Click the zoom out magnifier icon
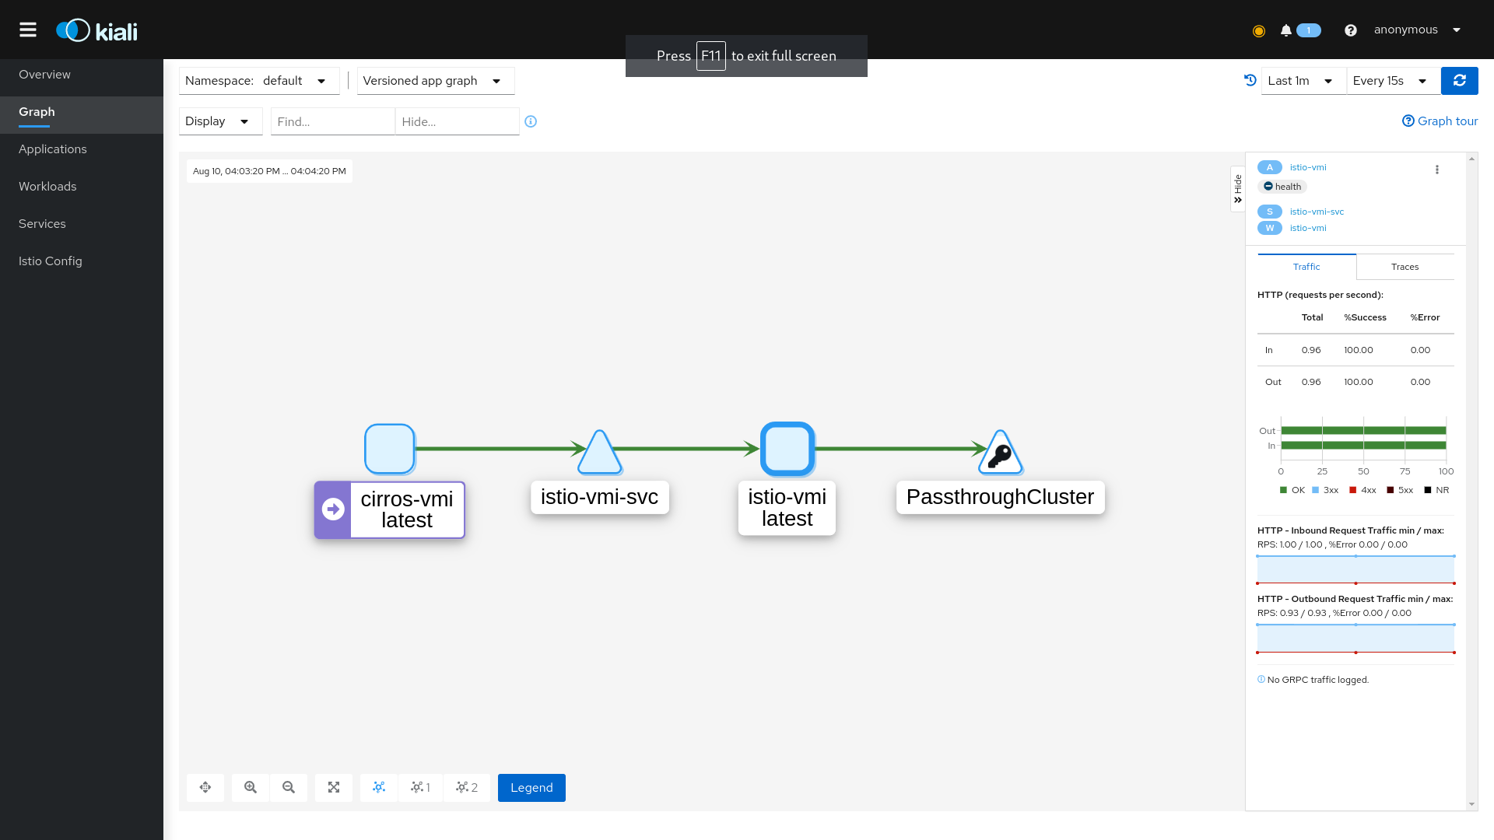1494x840 pixels. click(x=289, y=787)
